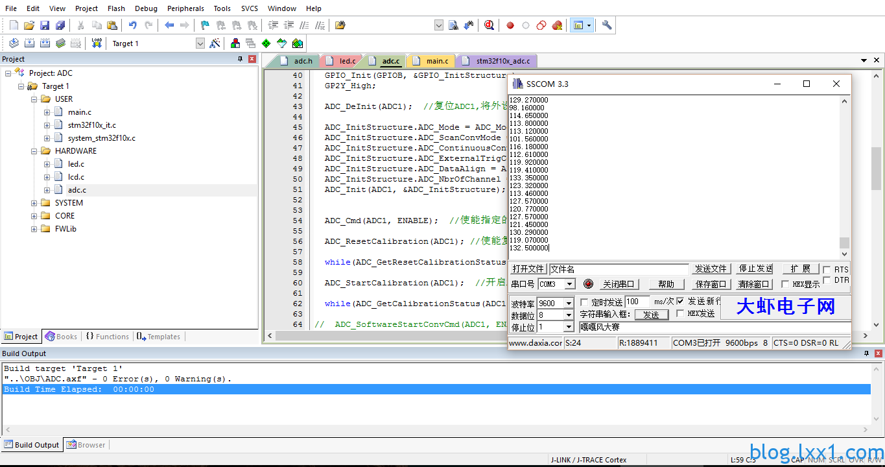Open the 9600 baud rate dropdown
This screenshot has height=467, width=885.
pos(569,303)
